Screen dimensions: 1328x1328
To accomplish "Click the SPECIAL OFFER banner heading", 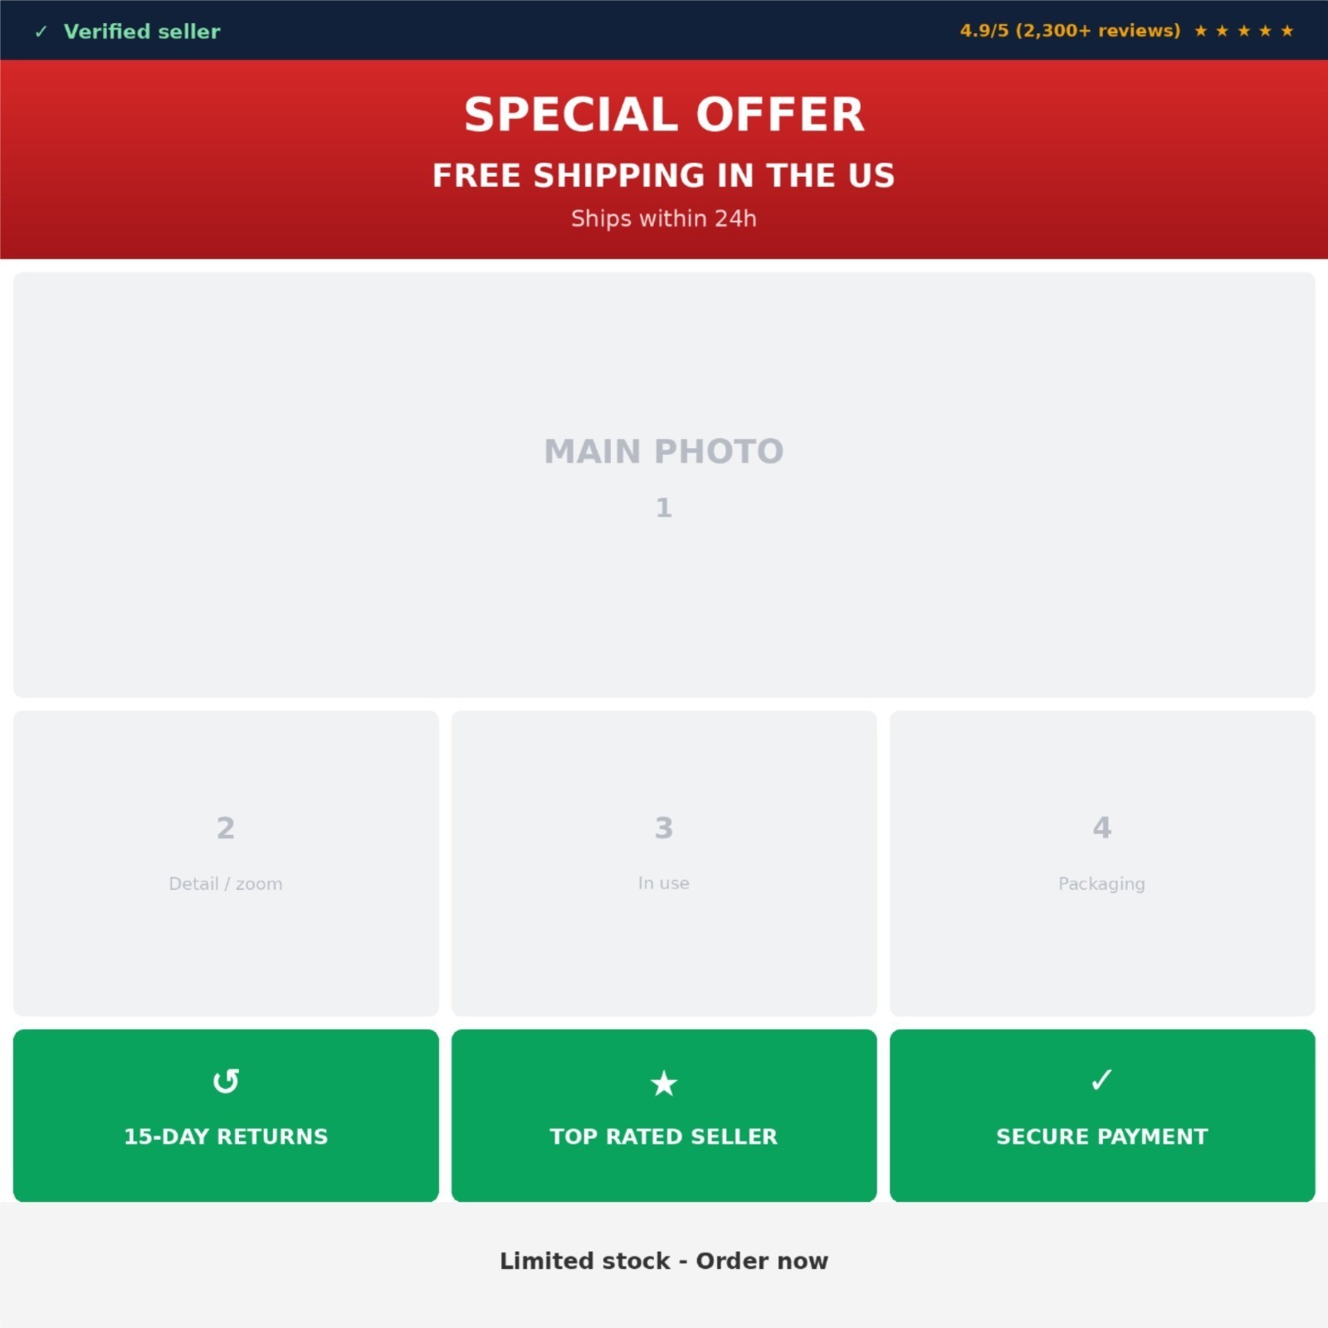I will (664, 114).
